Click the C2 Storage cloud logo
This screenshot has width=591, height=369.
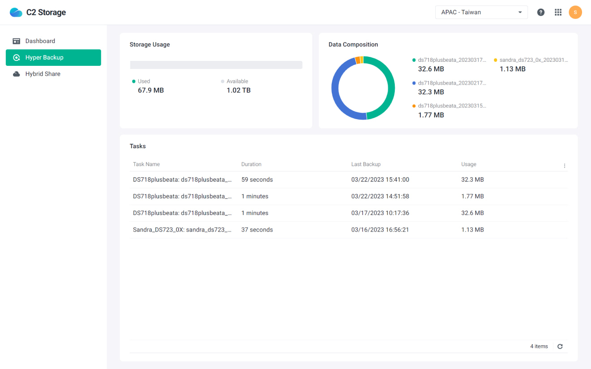[x=16, y=12]
